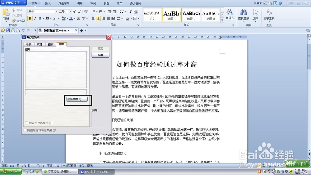Center align text
Viewport: 311px width, 175px height.
pyautogui.click(x=98, y=18)
